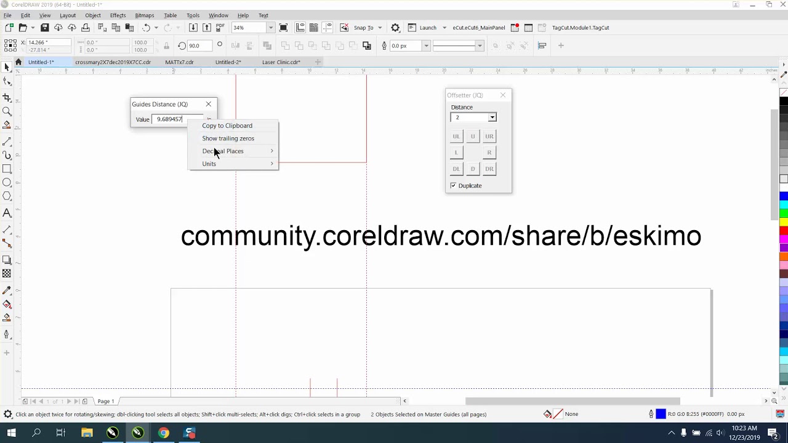The width and height of the screenshot is (788, 443).
Task: Open the Distance dropdown in Offsetter
Action: (492, 118)
